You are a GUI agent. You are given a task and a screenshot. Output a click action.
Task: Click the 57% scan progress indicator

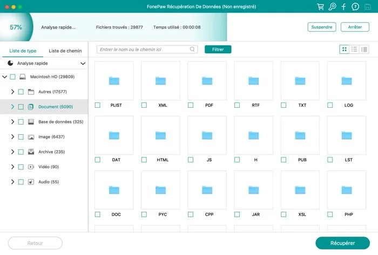pyautogui.click(x=16, y=27)
